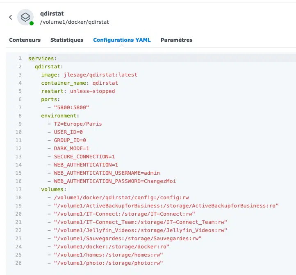The width and height of the screenshot is (296, 275).
Task: Click the qdirstat project stack icon
Action: click(x=25, y=17)
